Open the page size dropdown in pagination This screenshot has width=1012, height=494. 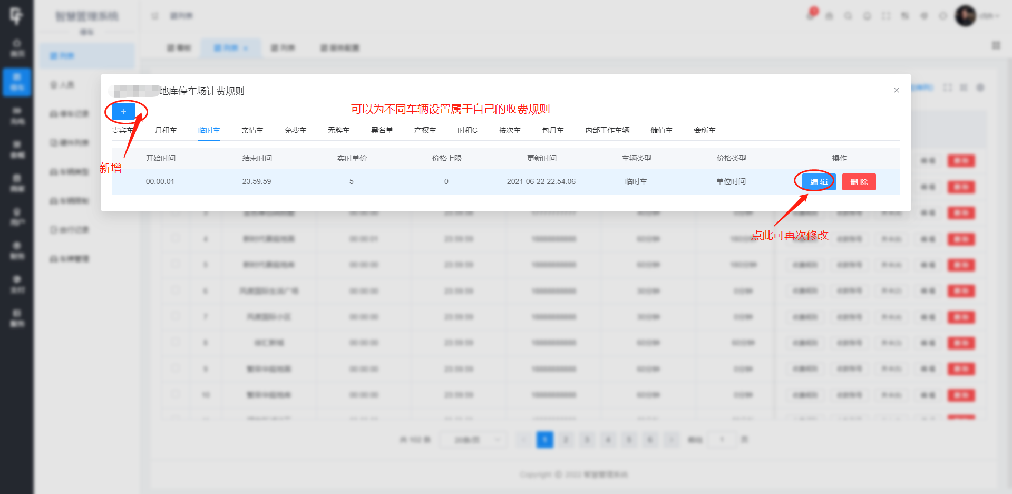click(473, 440)
